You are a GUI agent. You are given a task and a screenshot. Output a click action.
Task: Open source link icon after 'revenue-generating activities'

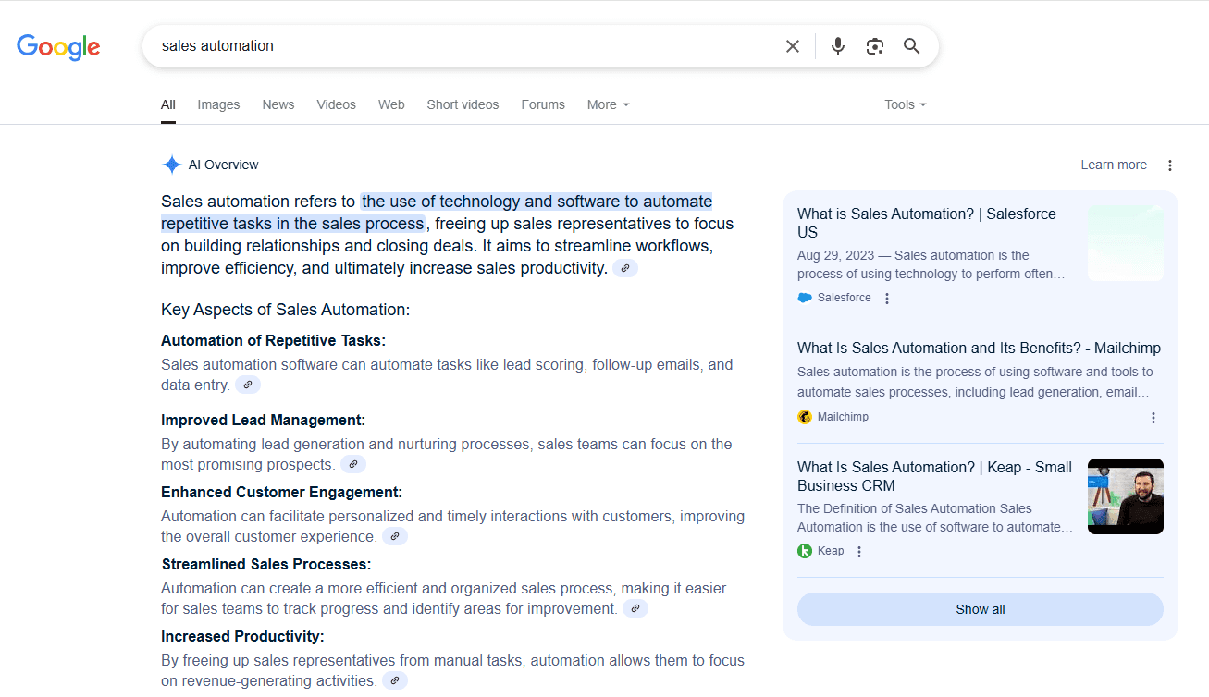tap(395, 680)
